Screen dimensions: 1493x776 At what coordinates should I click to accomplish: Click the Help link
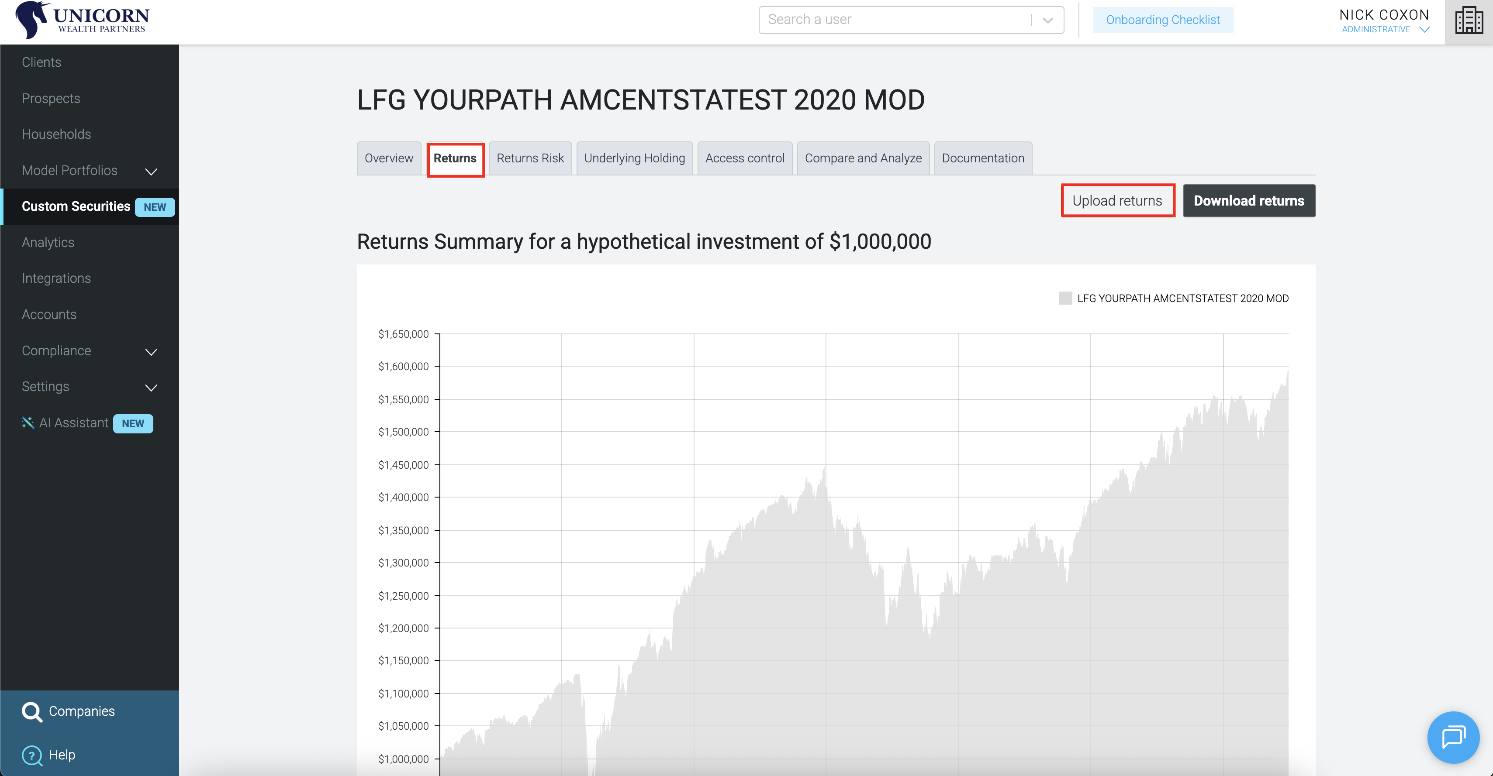[62, 755]
